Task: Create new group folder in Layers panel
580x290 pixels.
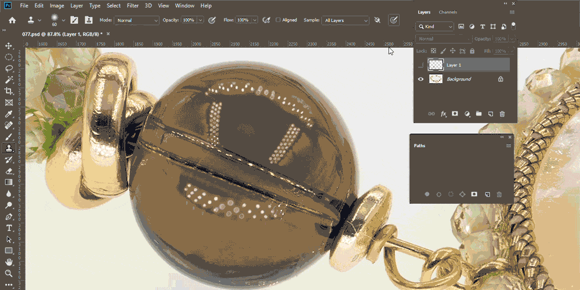Action: tap(478, 114)
